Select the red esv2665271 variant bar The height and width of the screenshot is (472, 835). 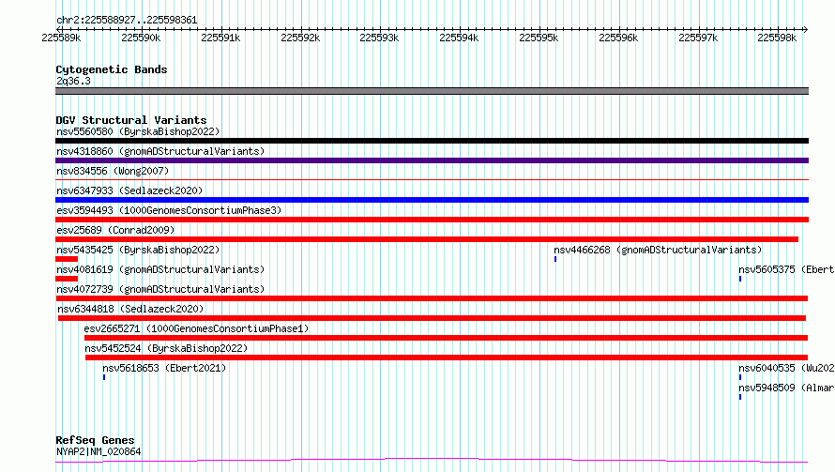(x=447, y=338)
